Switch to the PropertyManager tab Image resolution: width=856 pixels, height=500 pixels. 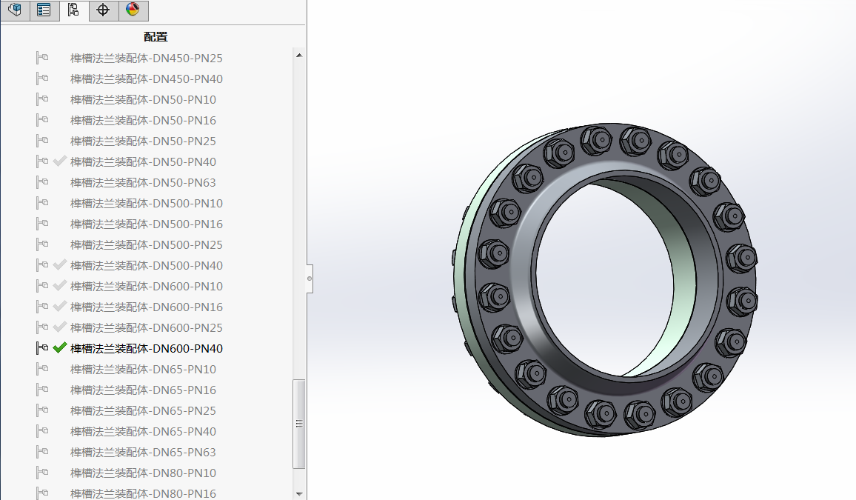(x=44, y=10)
